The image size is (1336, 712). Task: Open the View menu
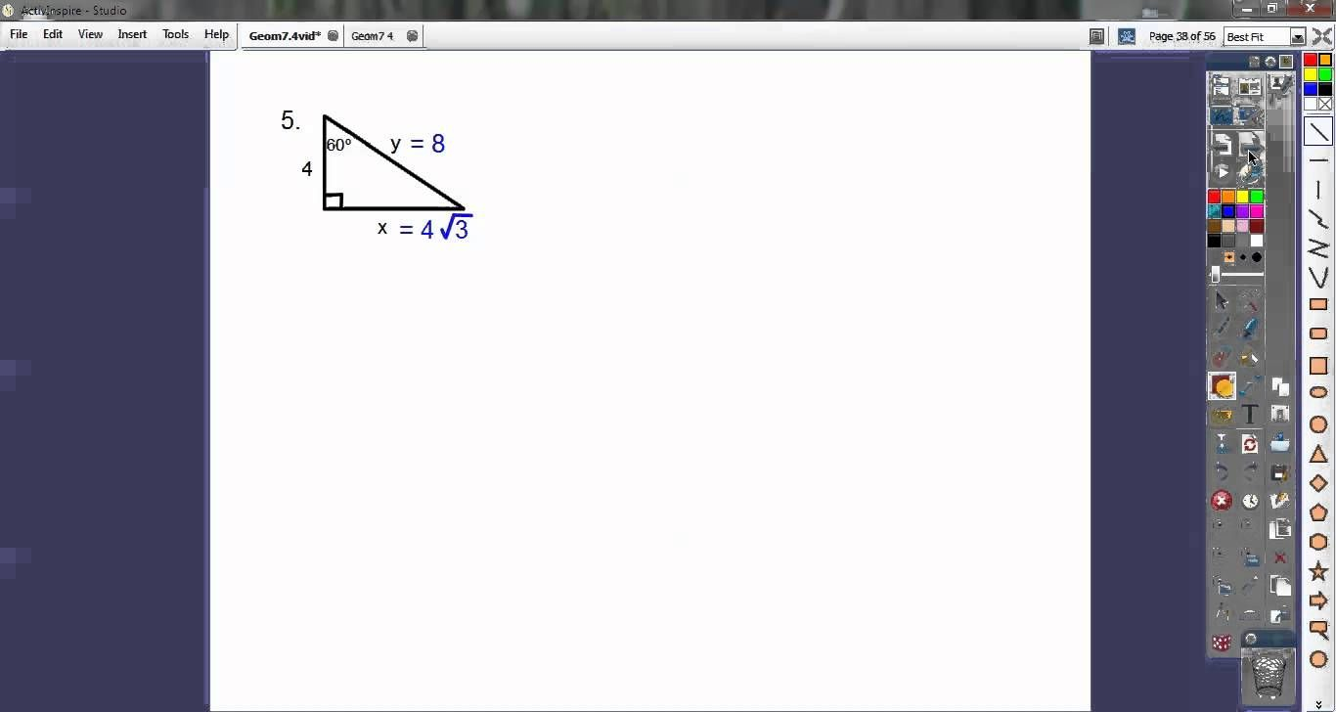click(x=90, y=34)
